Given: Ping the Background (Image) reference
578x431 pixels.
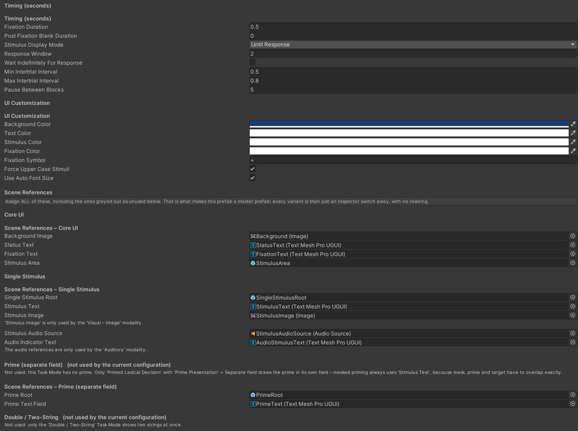Looking at the screenshot, I should click(409, 236).
